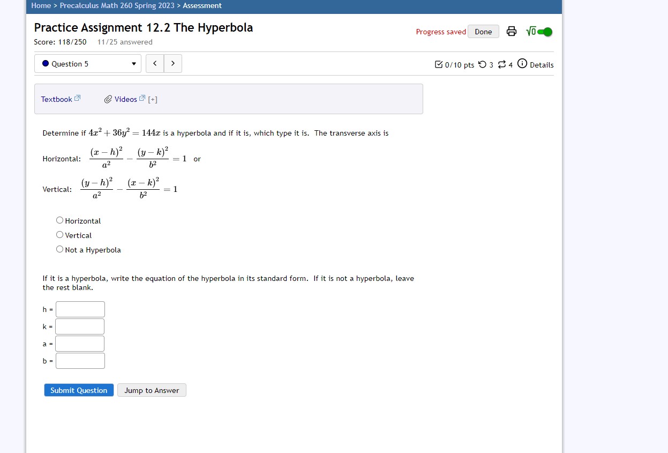Click the paperclip icon beside Videos
668x453 pixels.
coord(109,99)
